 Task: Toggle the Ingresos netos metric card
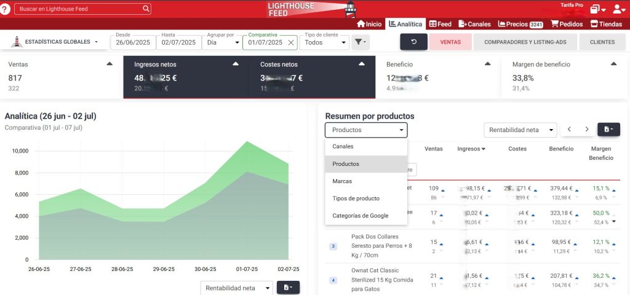pos(186,77)
